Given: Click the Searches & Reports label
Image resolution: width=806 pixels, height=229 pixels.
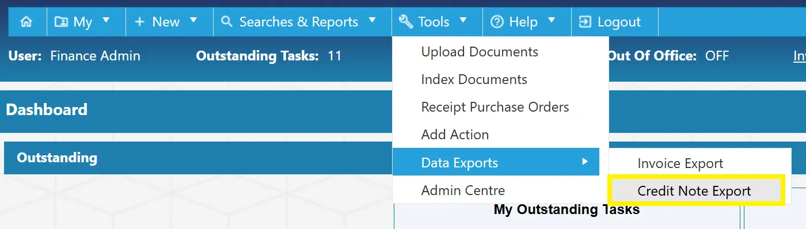Looking at the screenshot, I should click(x=299, y=22).
